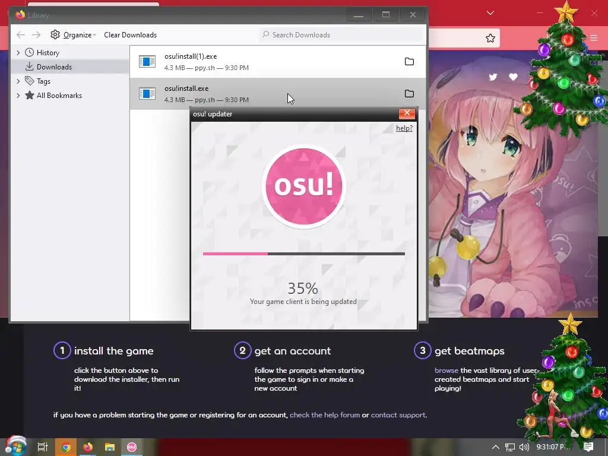Open the Firefox tab list dropdown arrow

tap(490, 13)
